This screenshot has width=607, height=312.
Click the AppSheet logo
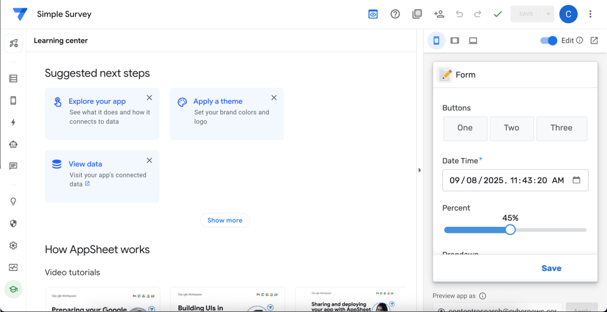click(20, 14)
